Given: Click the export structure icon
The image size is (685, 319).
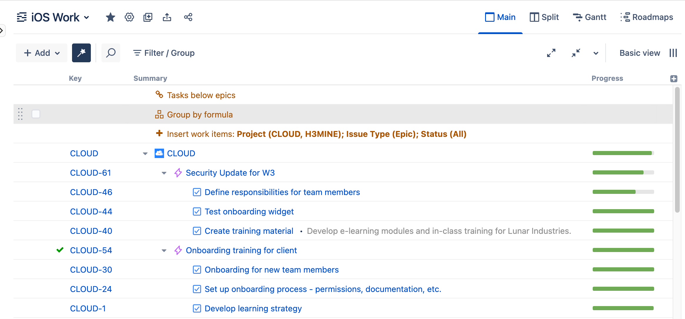Looking at the screenshot, I should pyautogui.click(x=167, y=17).
